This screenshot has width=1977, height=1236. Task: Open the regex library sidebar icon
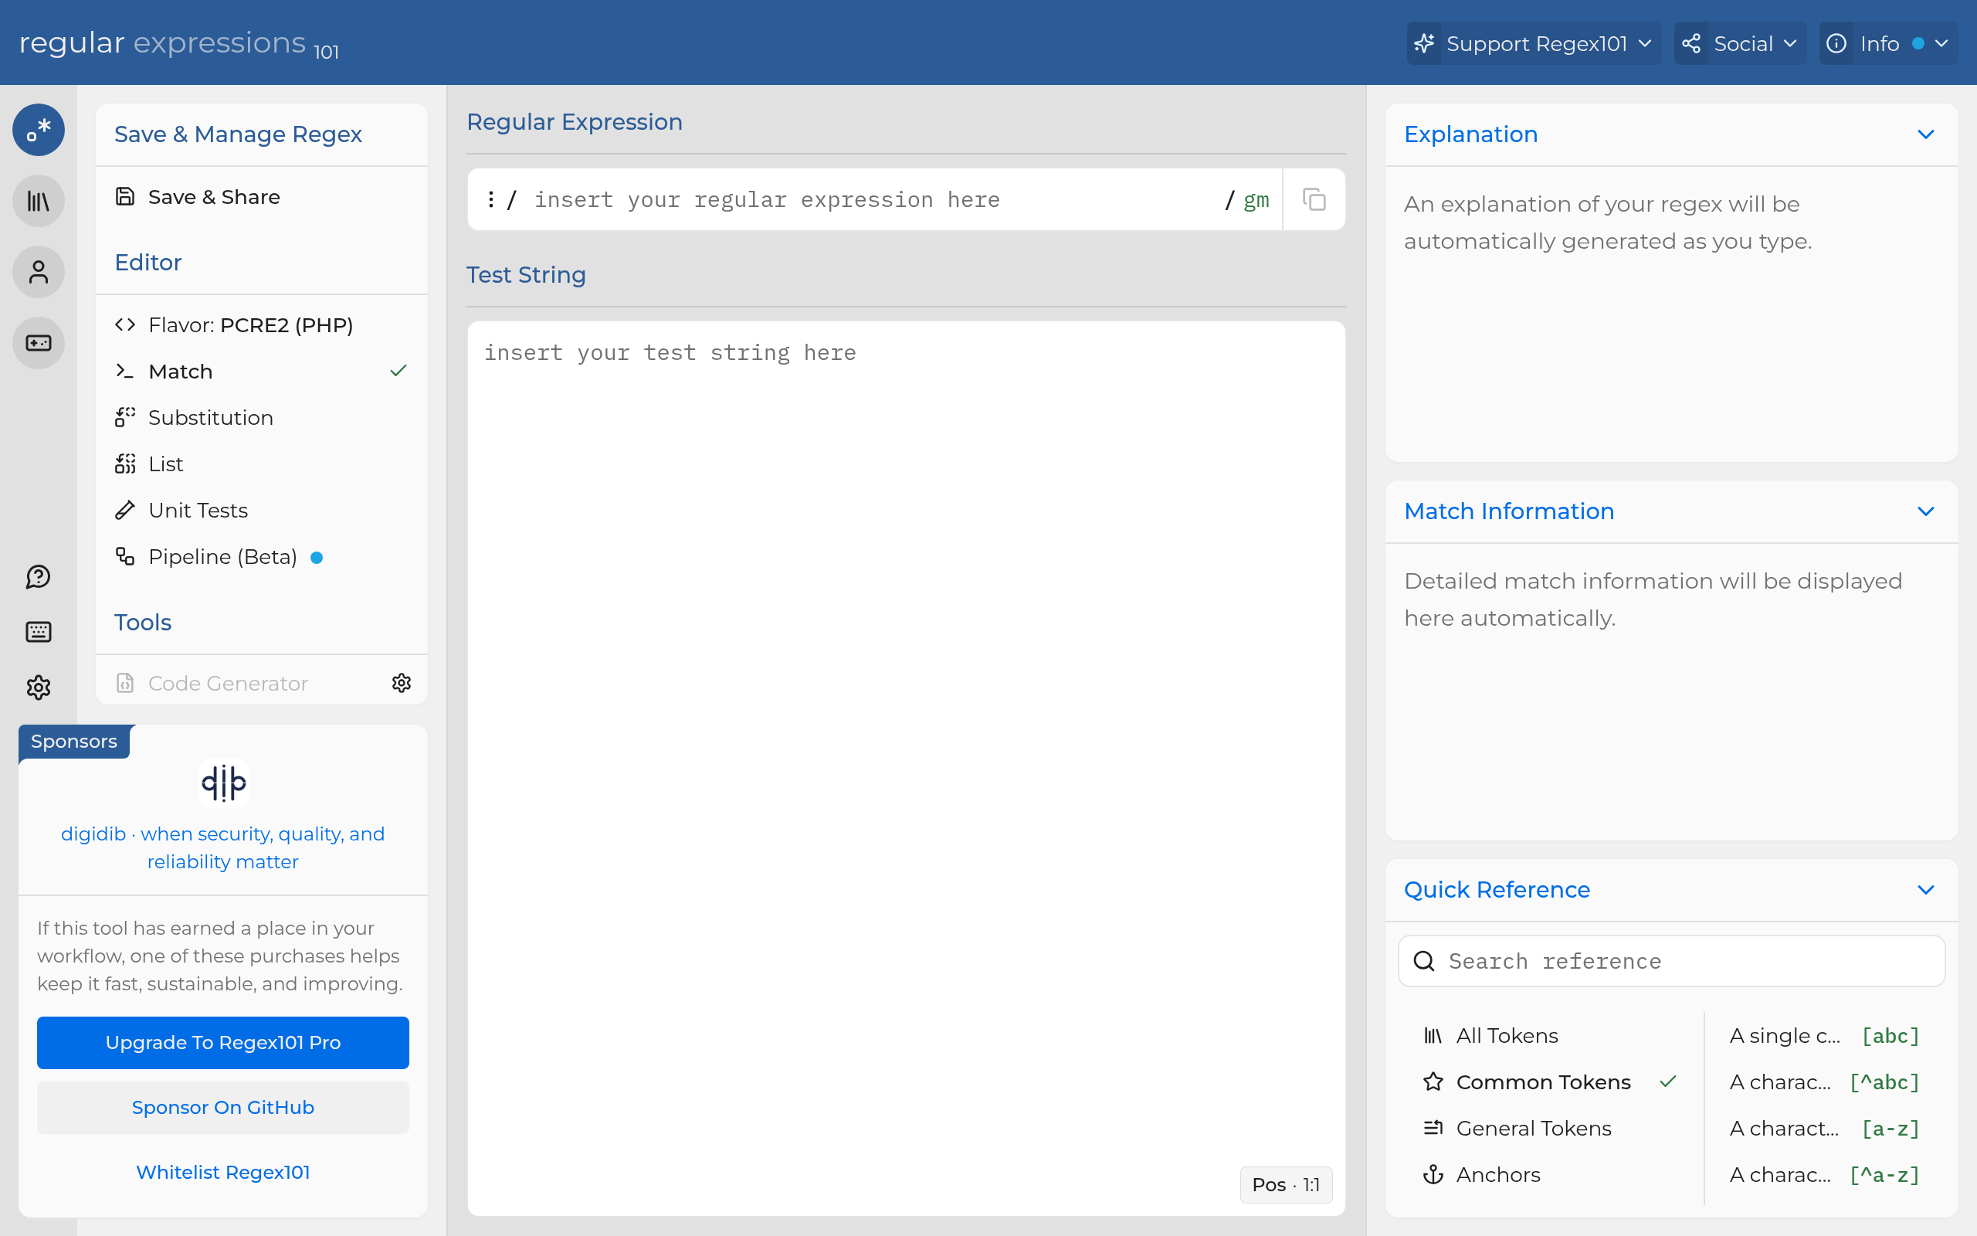pos(39,201)
